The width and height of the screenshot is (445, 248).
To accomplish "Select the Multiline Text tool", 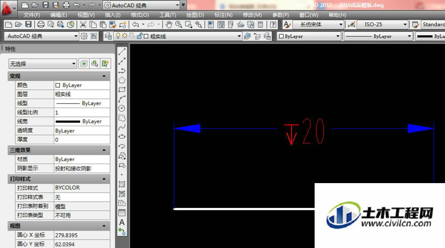I will [122, 222].
